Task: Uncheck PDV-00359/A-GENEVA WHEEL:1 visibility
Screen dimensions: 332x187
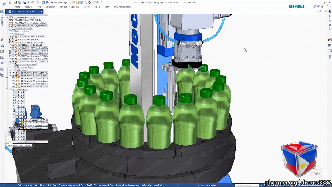Action: (x=10, y=37)
